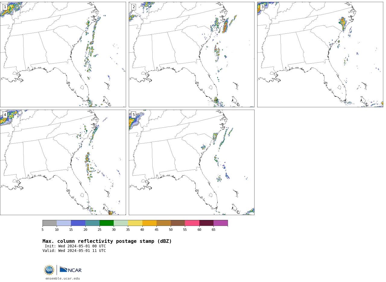Click the NCAR logo

coord(71,270)
